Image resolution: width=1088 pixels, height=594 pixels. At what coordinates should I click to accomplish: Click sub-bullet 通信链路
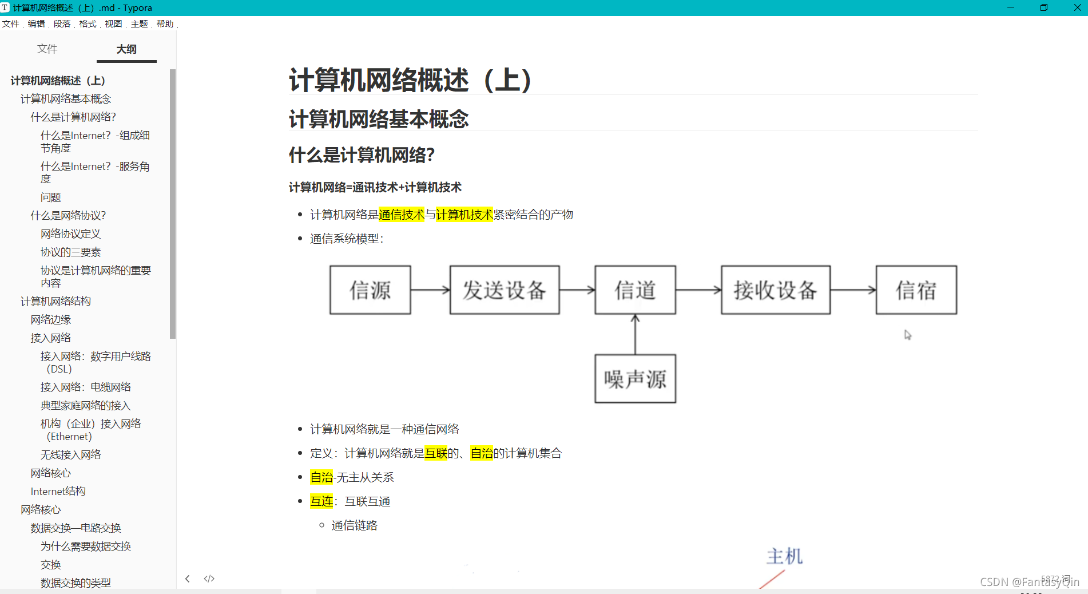click(355, 525)
